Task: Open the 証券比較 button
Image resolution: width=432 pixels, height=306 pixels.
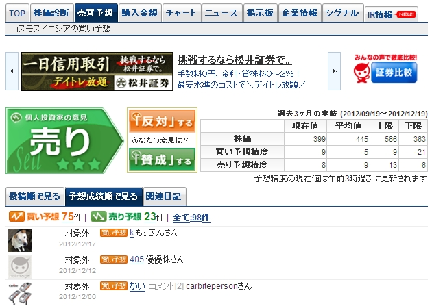Action: [394, 73]
